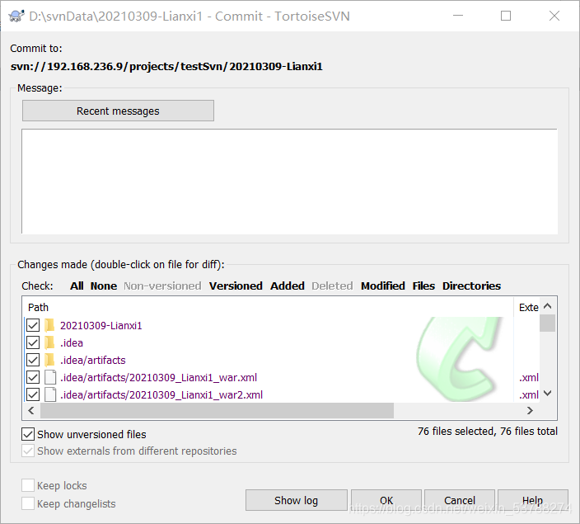The width and height of the screenshot is (580, 524).
Task: Open the Recent messages list
Action: click(x=118, y=111)
